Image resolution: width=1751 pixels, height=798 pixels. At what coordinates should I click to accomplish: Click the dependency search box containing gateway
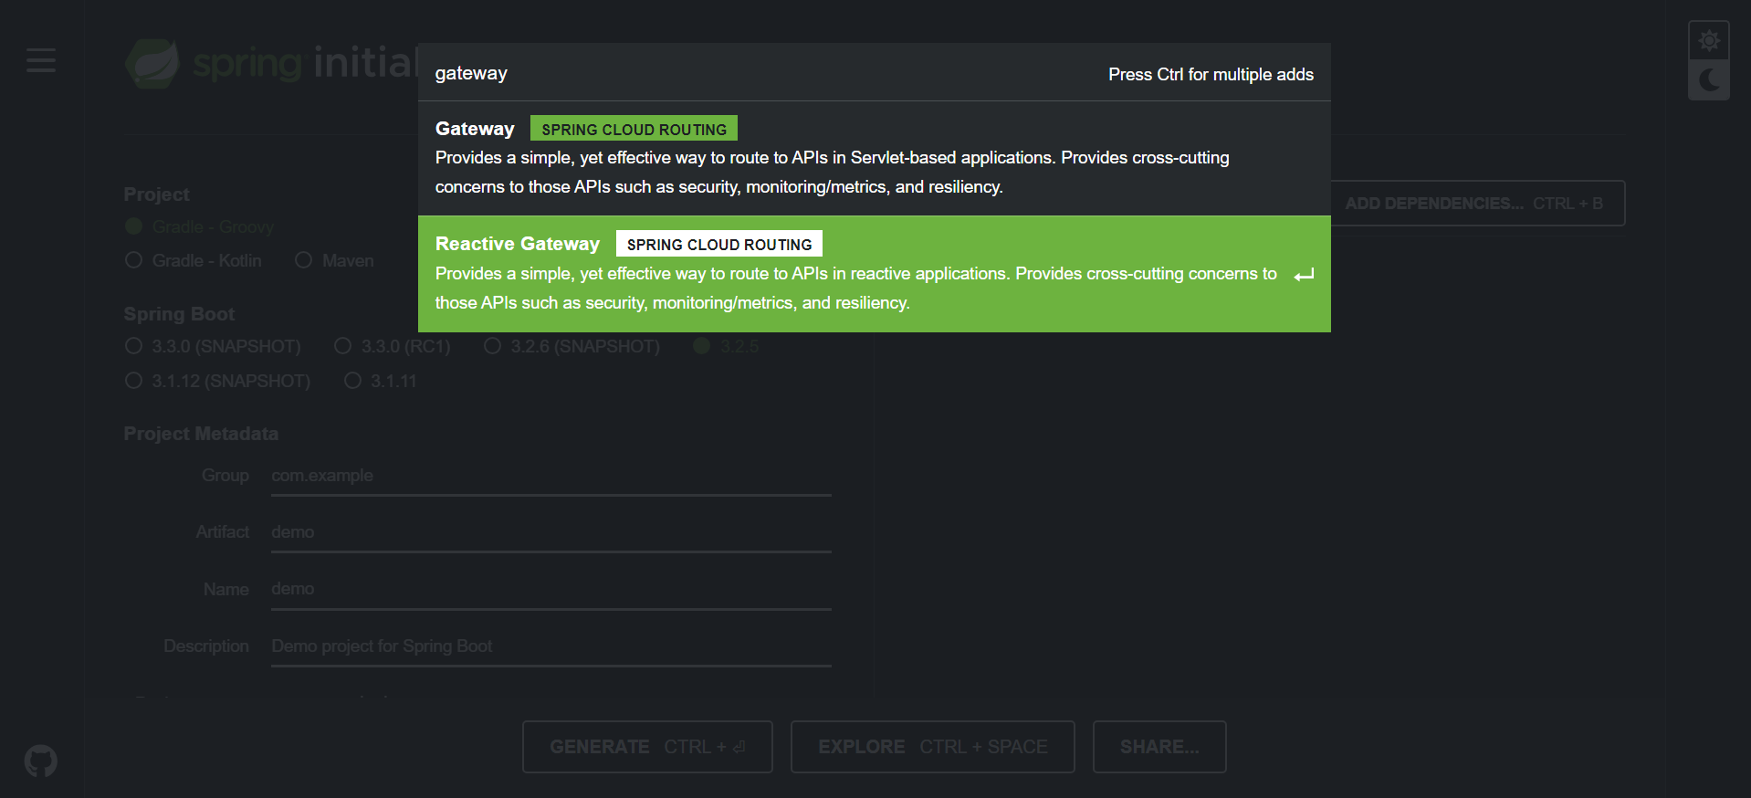(758, 73)
